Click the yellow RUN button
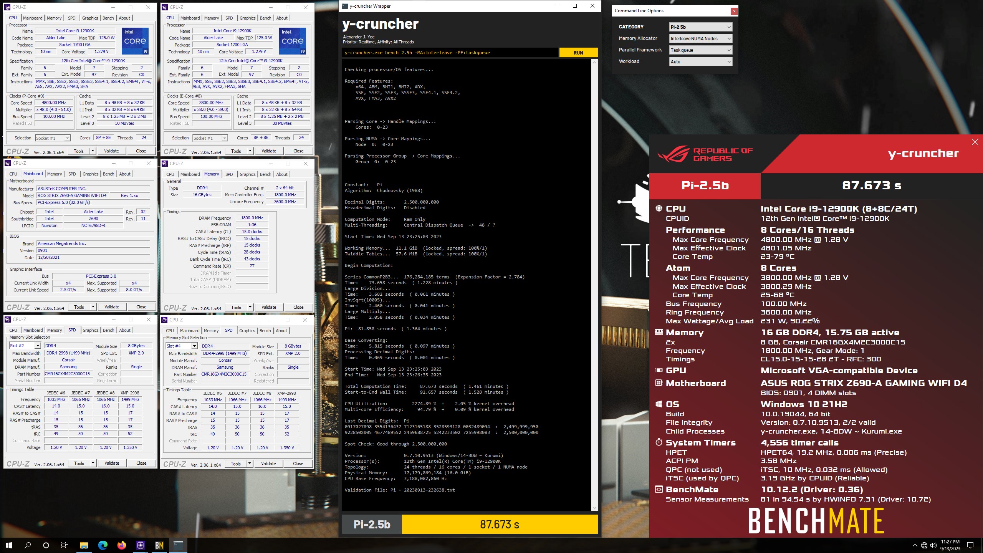The image size is (983, 553). tap(578, 53)
